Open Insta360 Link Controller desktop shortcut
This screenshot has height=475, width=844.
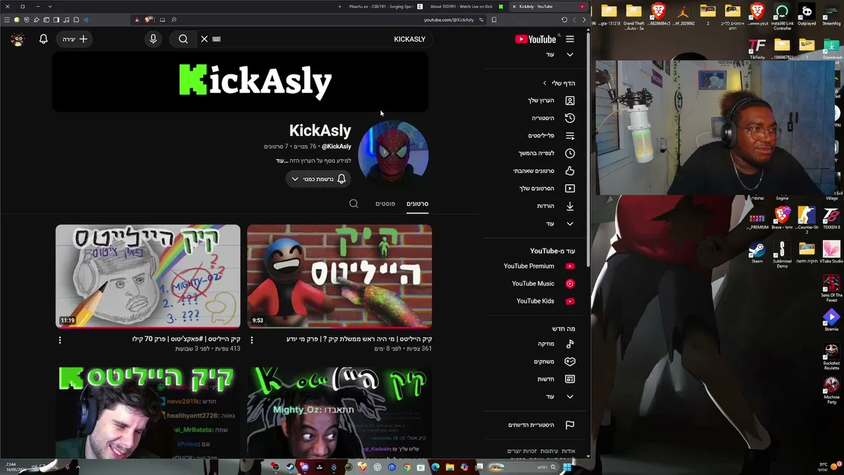coord(782,17)
